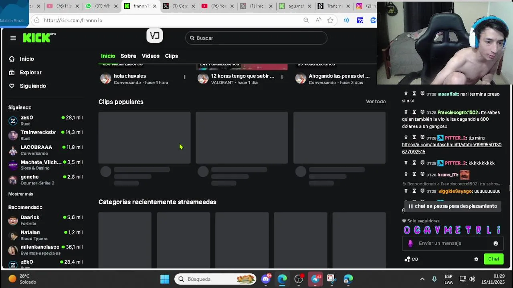
Task: Resume chat paused for scrolling
Action: 452,206
